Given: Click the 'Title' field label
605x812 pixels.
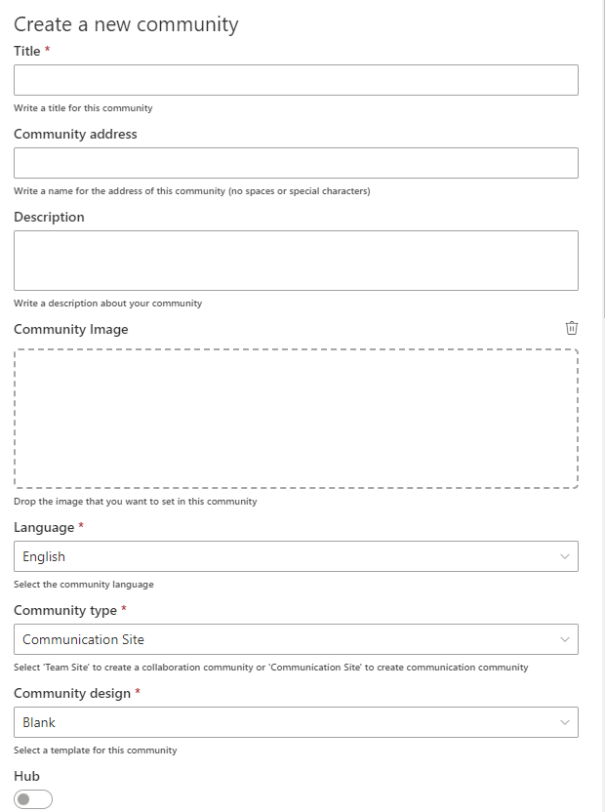Looking at the screenshot, I should coord(27,52).
